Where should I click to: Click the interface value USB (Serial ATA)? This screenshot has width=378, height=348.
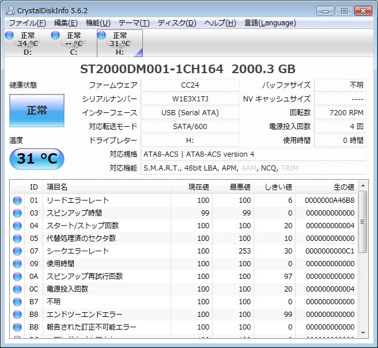pyautogui.click(x=190, y=113)
